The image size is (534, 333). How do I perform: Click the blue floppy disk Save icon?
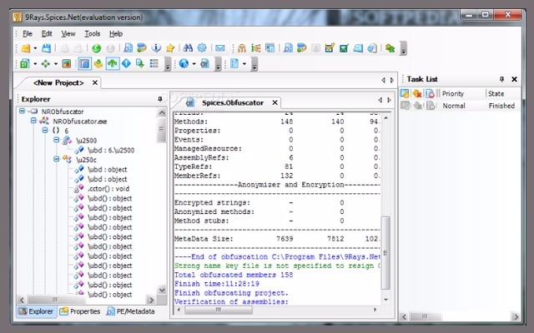point(46,48)
